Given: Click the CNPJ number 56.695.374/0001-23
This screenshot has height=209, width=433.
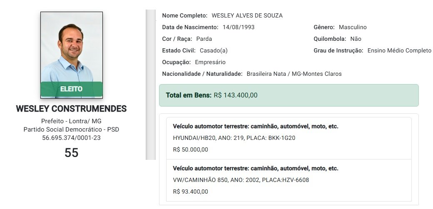Looking at the screenshot, I should click(x=71, y=138).
